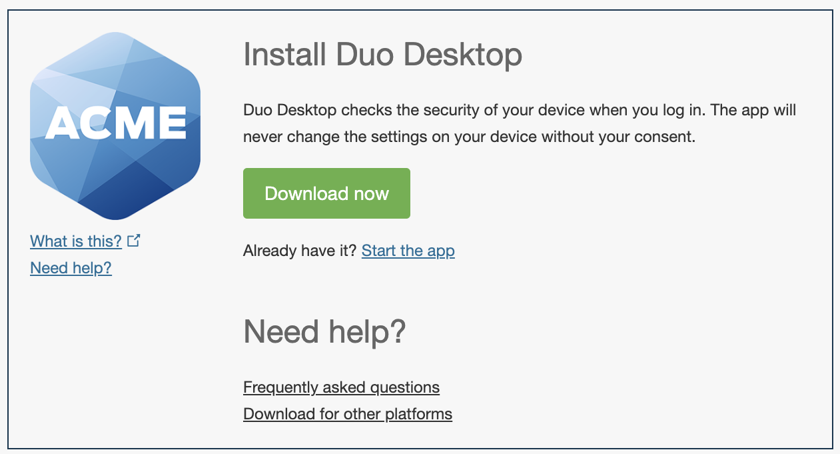Launch Duo Desktop via Start the app

[x=408, y=251]
